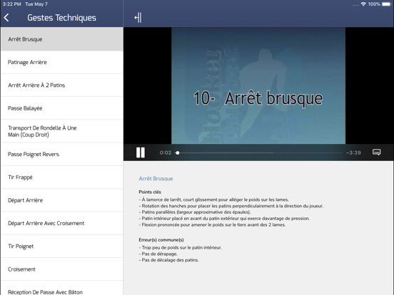Screen dimensions: 394x295
Task: Click the Gestes Techniques title
Action: click(x=61, y=18)
